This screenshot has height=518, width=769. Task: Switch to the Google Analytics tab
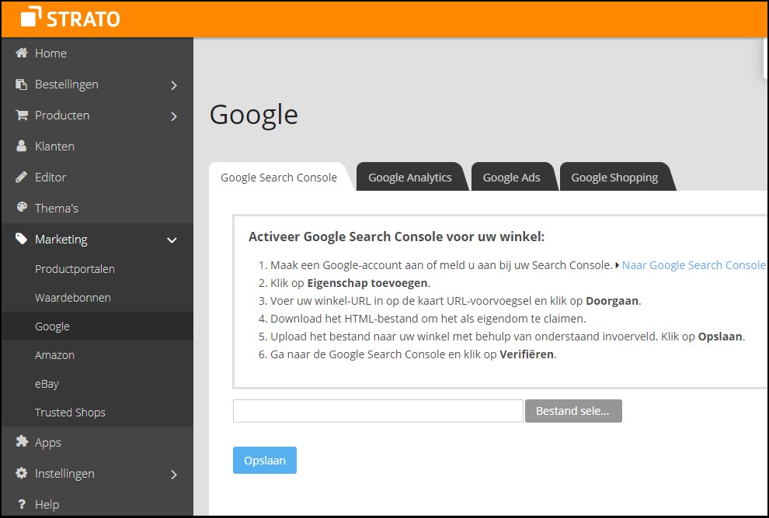pos(409,178)
